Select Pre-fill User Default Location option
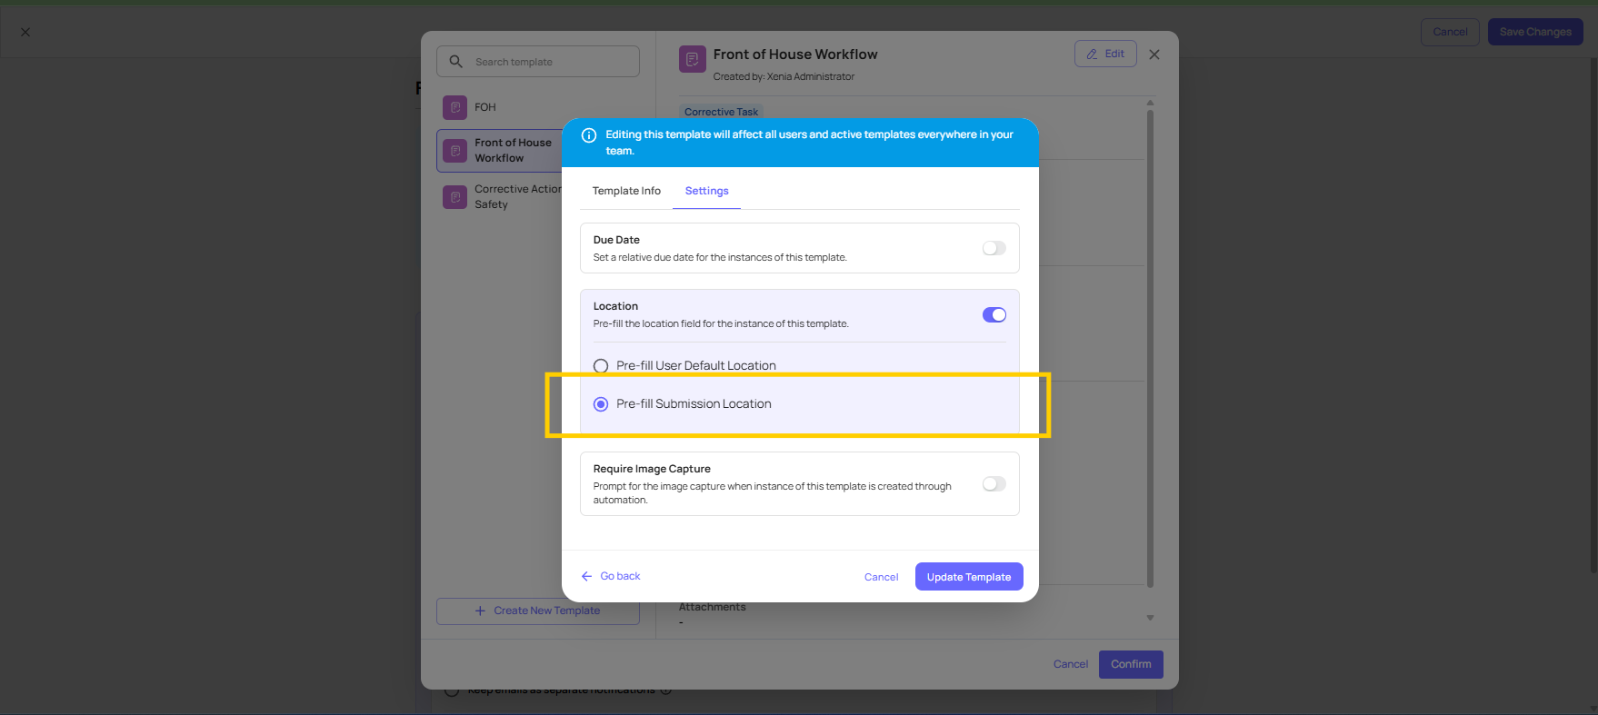This screenshot has width=1598, height=715. 601,366
